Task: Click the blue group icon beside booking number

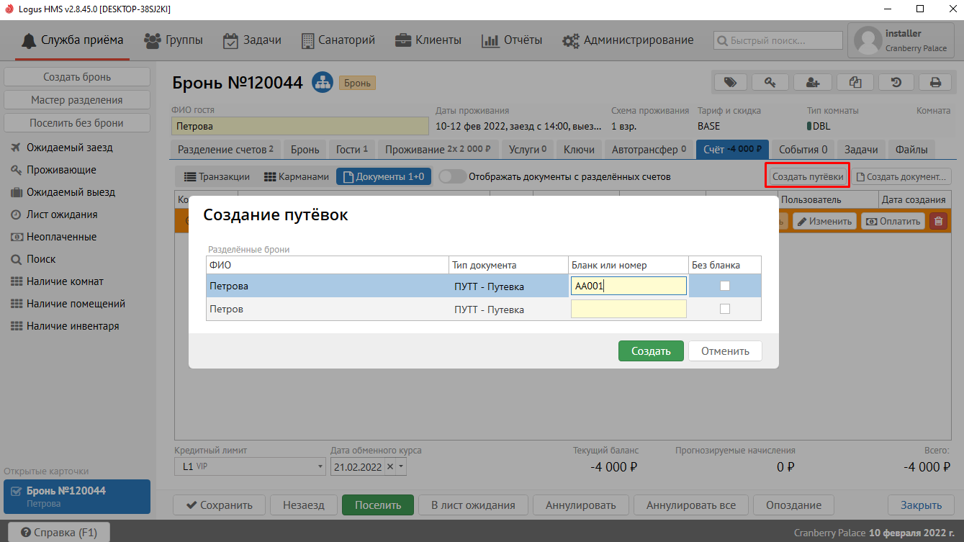Action: pos(322,82)
